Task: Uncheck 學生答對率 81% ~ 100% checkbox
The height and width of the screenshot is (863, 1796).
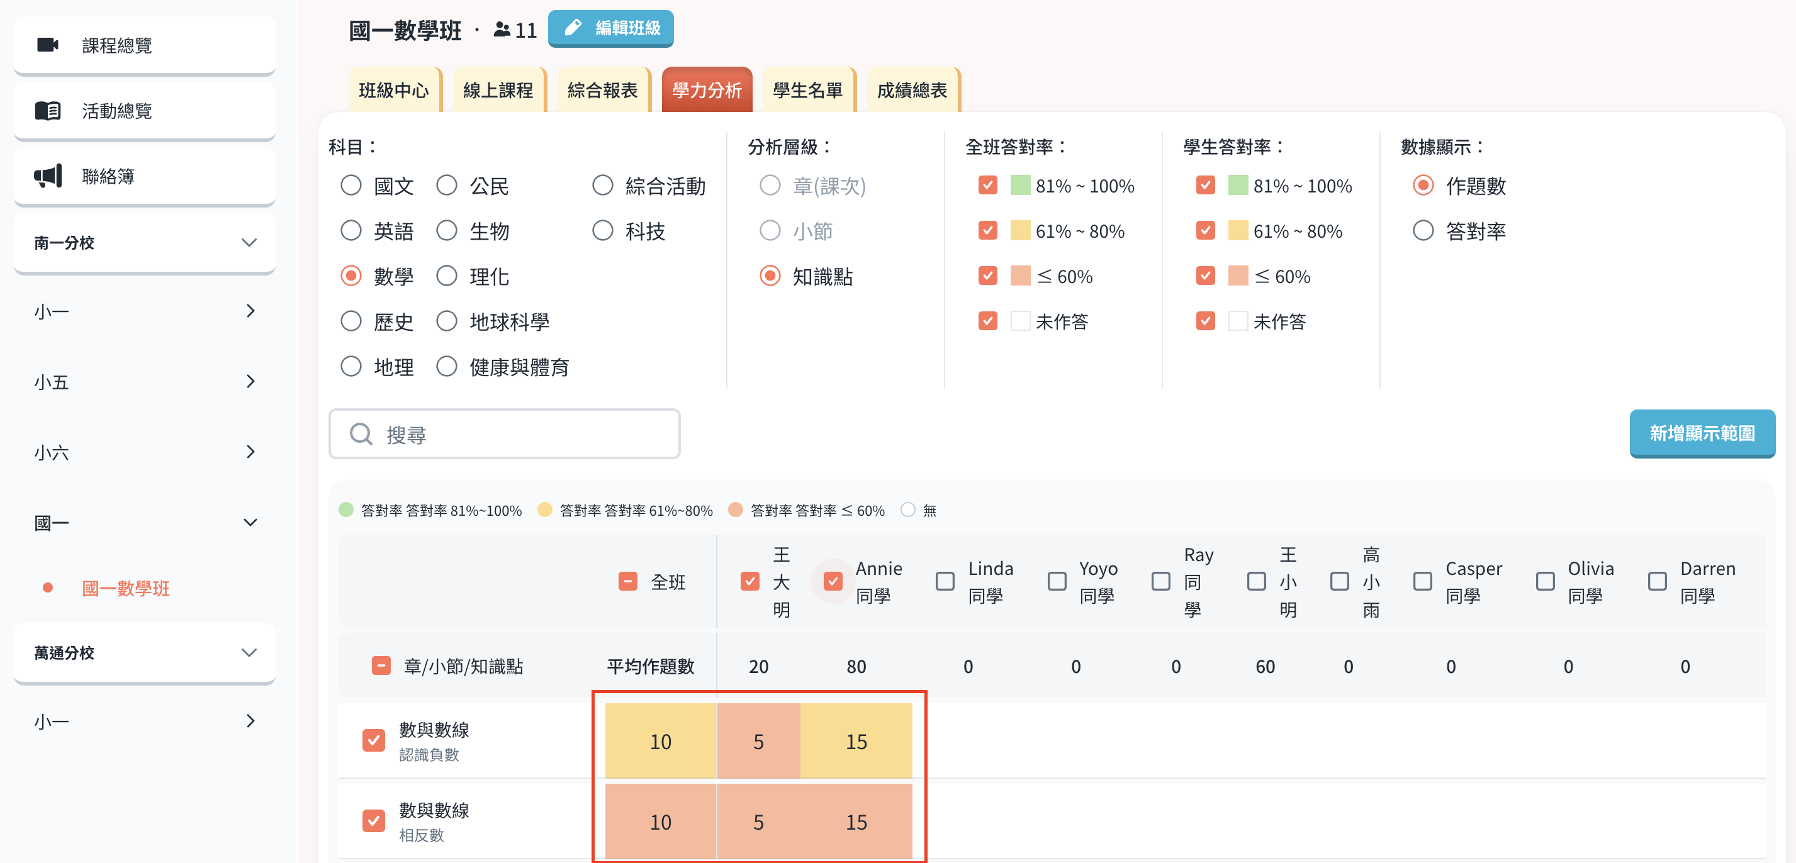Action: click(x=1204, y=186)
